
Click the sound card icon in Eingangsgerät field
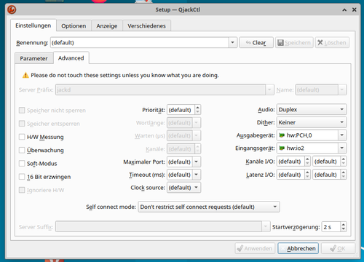(282, 148)
